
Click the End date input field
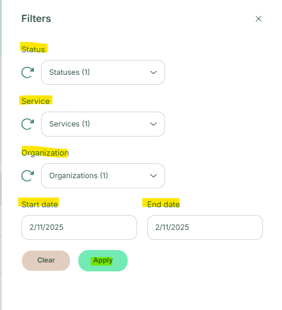(x=205, y=227)
